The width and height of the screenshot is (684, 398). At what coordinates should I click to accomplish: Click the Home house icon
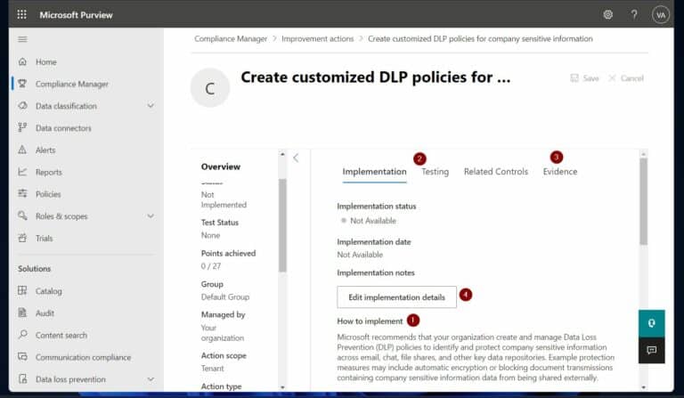(x=22, y=62)
